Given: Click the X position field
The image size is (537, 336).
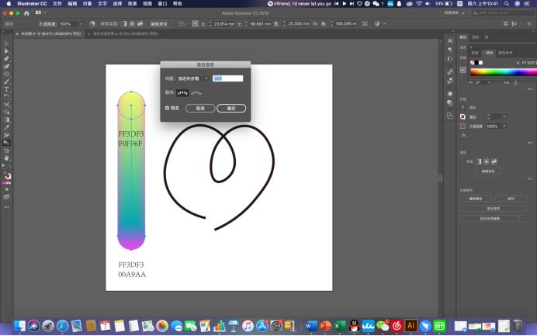Looking at the screenshot, I should (224, 24).
